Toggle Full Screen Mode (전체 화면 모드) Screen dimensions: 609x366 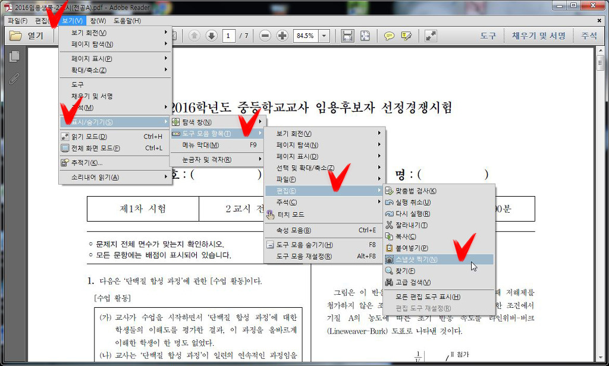(115, 149)
